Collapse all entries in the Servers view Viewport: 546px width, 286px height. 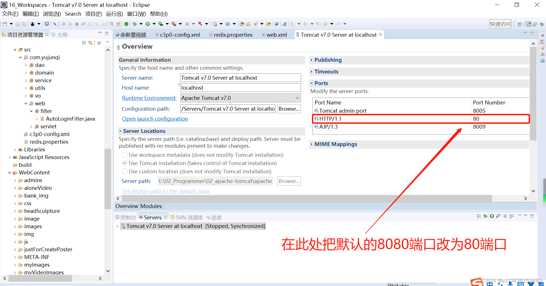(479, 216)
